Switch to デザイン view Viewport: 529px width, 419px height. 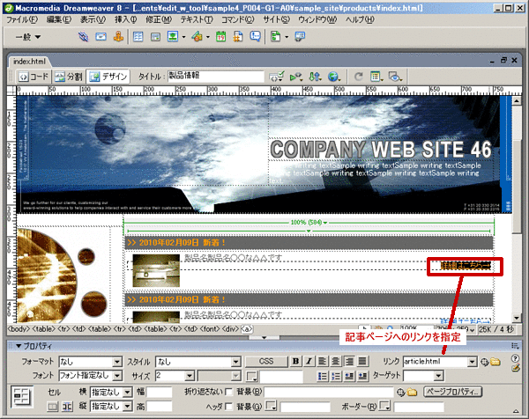(x=108, y=77)
